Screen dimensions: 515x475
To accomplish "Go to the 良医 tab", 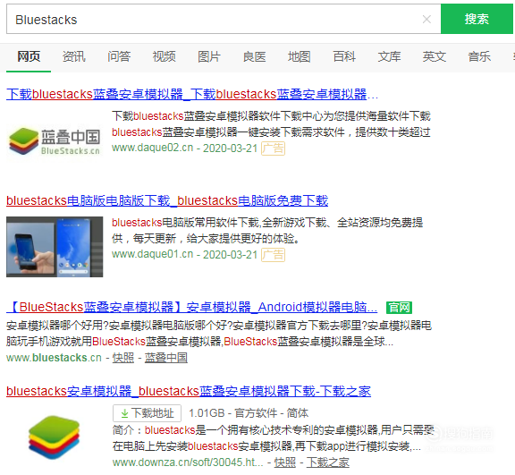I will click(254, 56).
